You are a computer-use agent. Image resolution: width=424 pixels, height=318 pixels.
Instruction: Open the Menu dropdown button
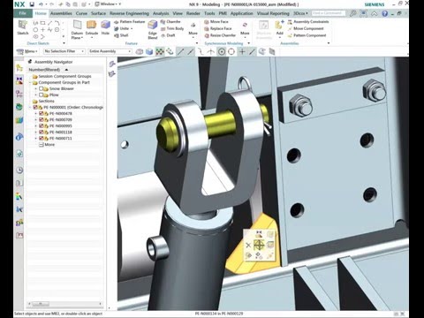pos(27,51)
